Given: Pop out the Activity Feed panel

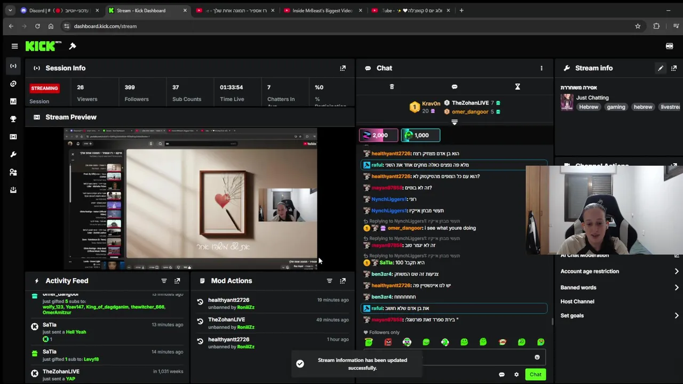Looking at the screenshot, I should pos(177,281).
